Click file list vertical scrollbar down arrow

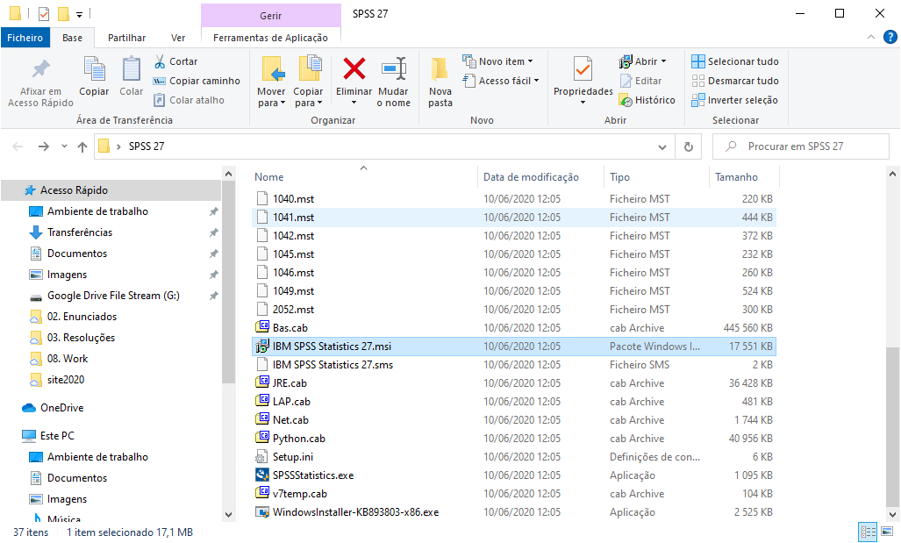coord(892,514)
